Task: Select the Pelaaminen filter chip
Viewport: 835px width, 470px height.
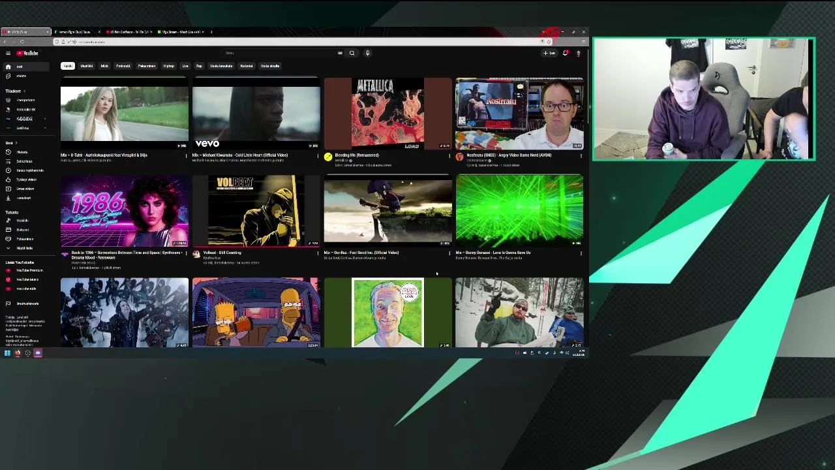Action: click(x=147, y=66)
